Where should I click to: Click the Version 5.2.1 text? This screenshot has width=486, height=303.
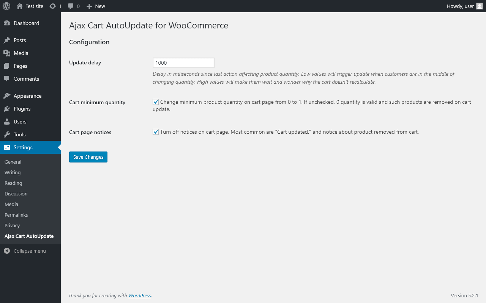pos(464,295)
